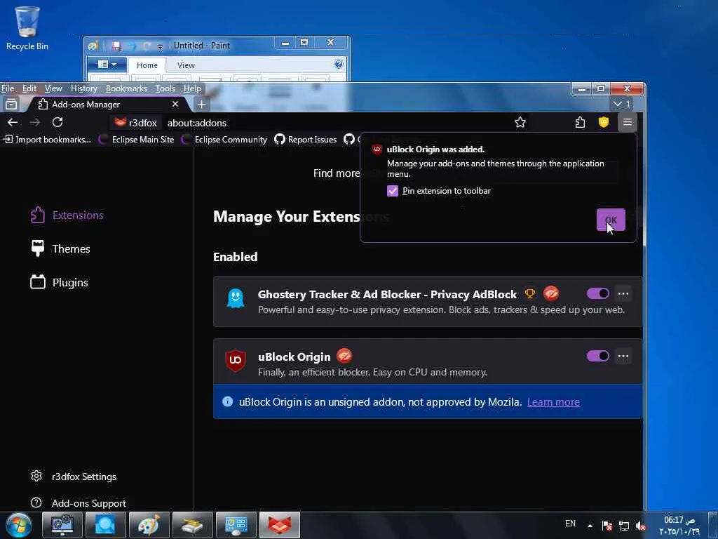Open the Edit menu in r3dfox
718x539 pixels.
tap(29, 88)
